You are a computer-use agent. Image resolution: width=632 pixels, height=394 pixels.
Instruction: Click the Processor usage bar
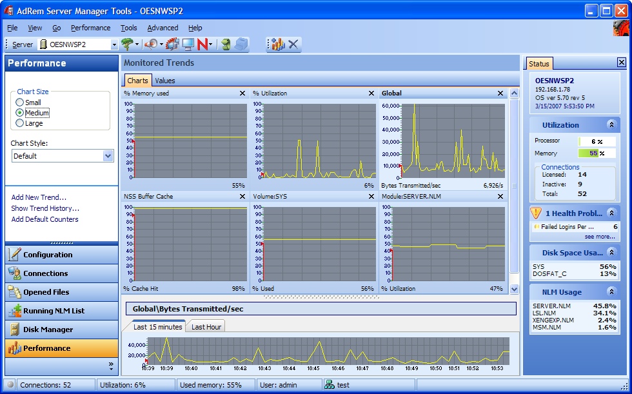(x=597, y=141)
